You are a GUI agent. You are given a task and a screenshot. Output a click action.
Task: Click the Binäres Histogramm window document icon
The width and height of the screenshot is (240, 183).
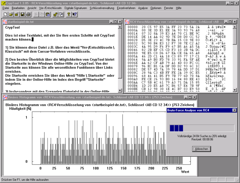(x=5, y=97)
